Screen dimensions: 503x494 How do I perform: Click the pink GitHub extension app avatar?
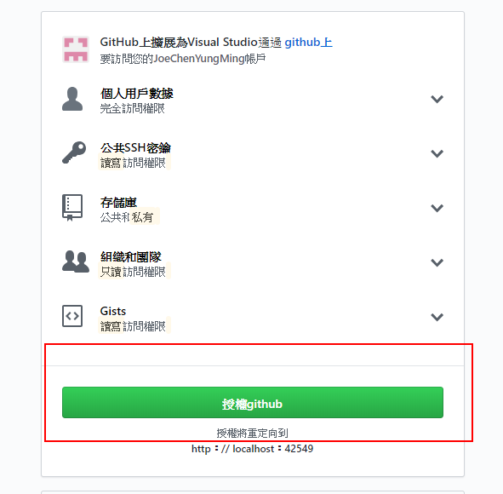(76, 49)
